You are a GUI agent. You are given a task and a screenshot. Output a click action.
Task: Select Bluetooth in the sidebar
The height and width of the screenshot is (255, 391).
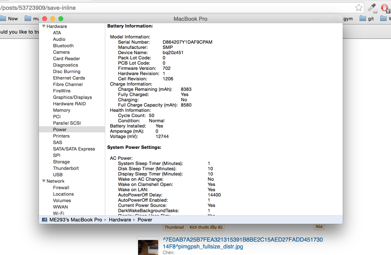click(63, 46)
